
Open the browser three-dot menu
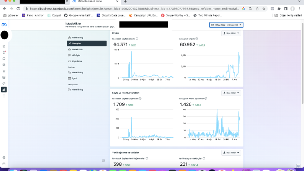point(299,8)
